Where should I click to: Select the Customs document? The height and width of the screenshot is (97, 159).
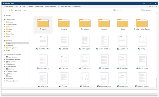(x=64, y=62)
